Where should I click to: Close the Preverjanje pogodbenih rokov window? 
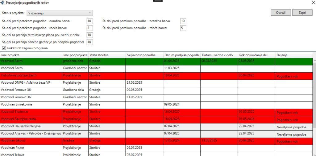tap(314, 2)
